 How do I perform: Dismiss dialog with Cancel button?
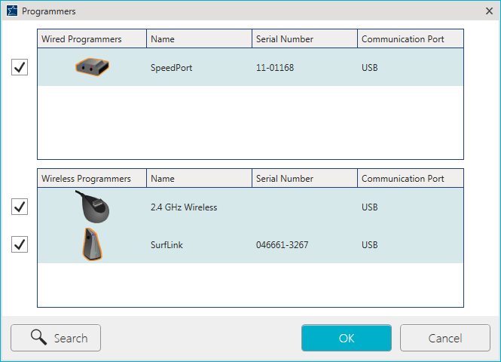click(x=445, y=338)
